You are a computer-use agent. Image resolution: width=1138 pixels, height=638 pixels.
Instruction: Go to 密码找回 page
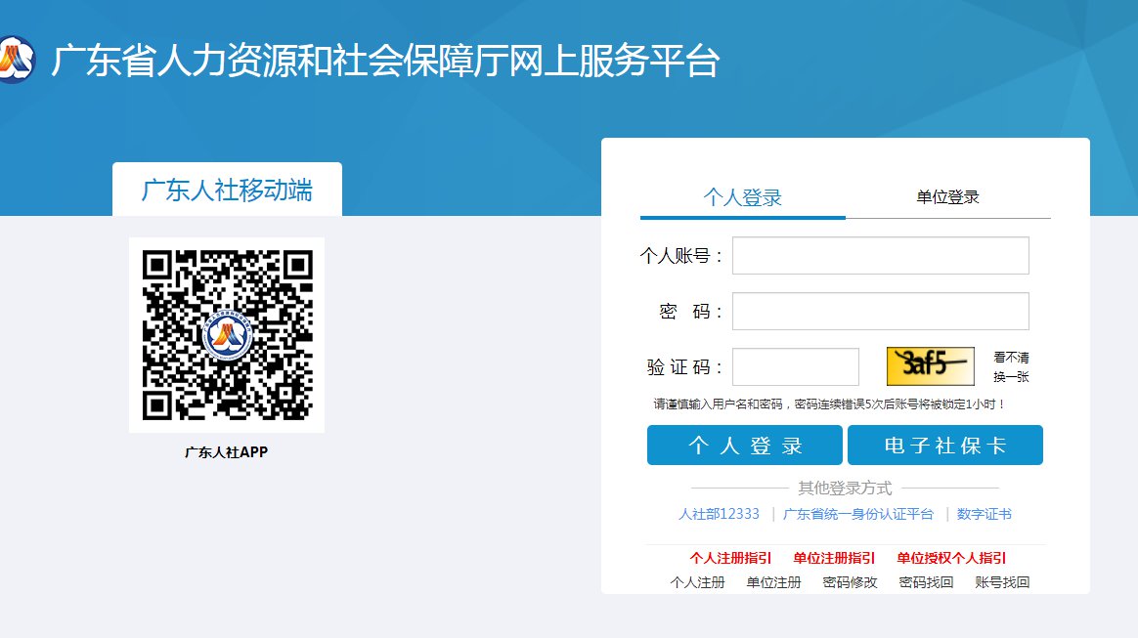pos(926,582)
